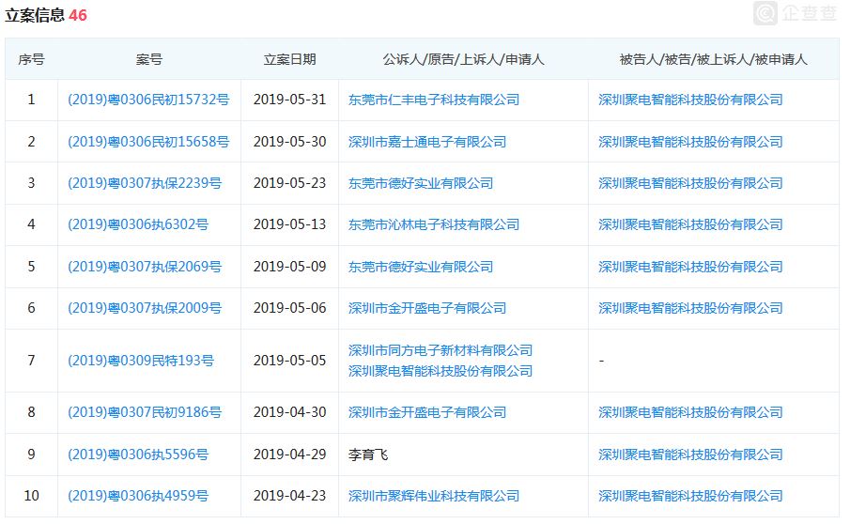Click the 公诉人/原告/上诉人/申请人 header
Viewport: 850px width, 524px height.
[x=463, y=59]
